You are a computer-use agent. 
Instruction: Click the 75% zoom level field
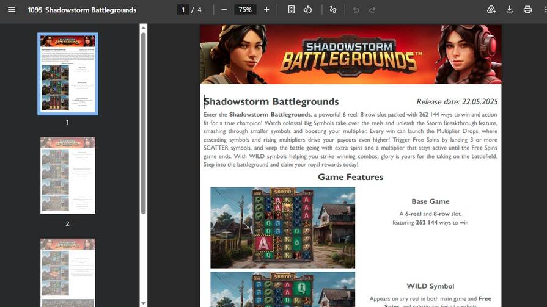click(x=245, y=10)
